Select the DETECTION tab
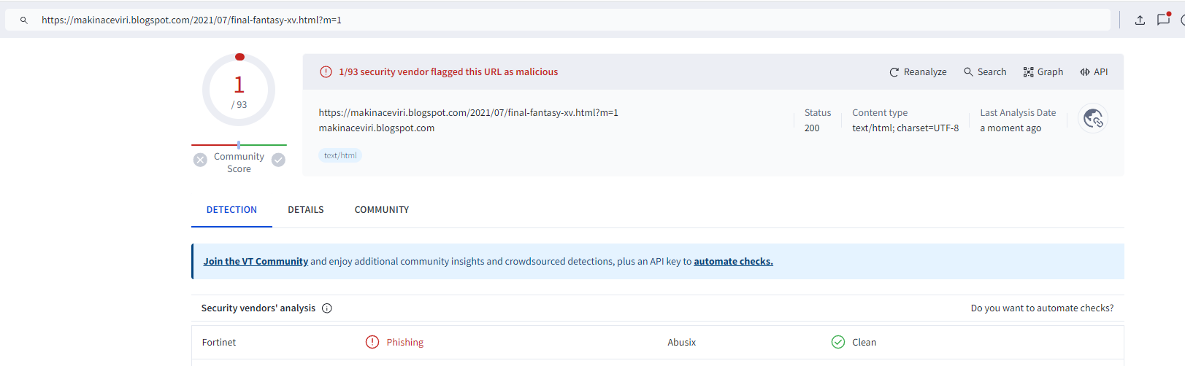Screen dimensions: 1185x366 (x=231, y=210)
